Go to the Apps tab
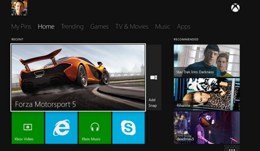The image size is (260, 151). [x=183, y=27]
